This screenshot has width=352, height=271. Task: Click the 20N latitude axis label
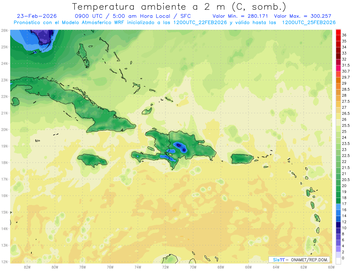pyautogui.click(x=4, y=130)
